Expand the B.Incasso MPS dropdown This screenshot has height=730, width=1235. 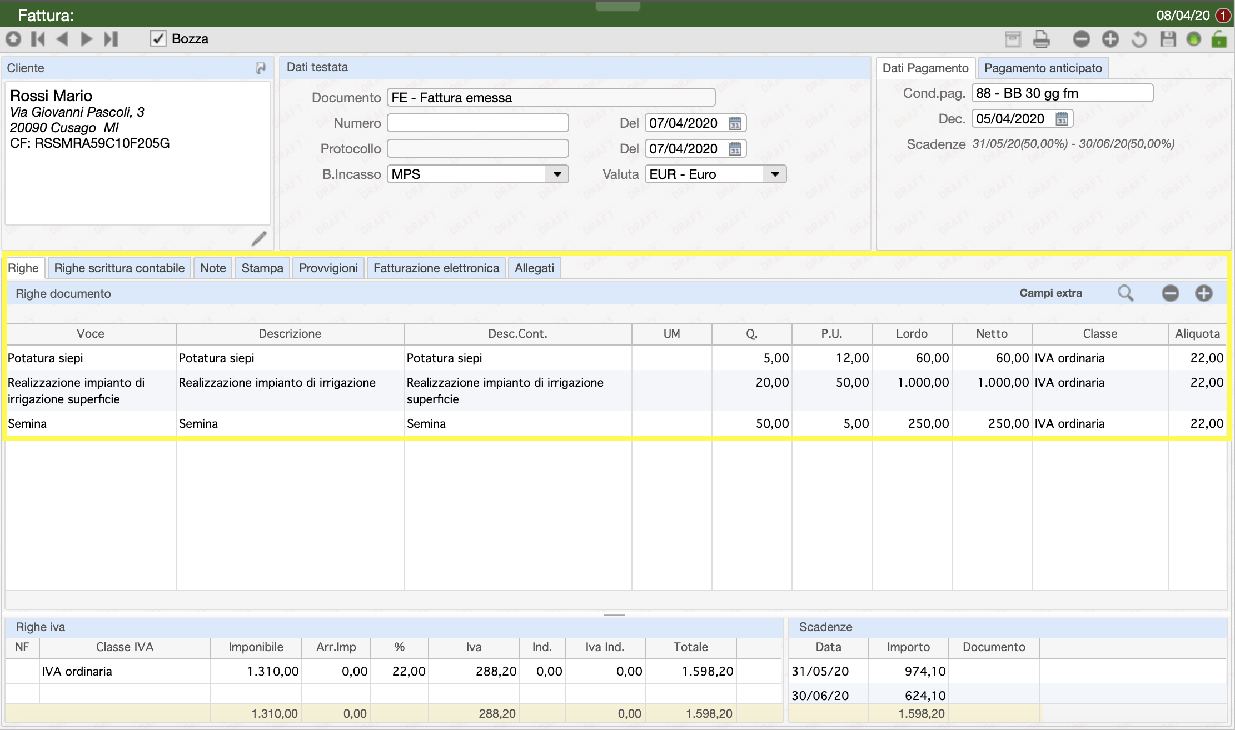[557, 174]
